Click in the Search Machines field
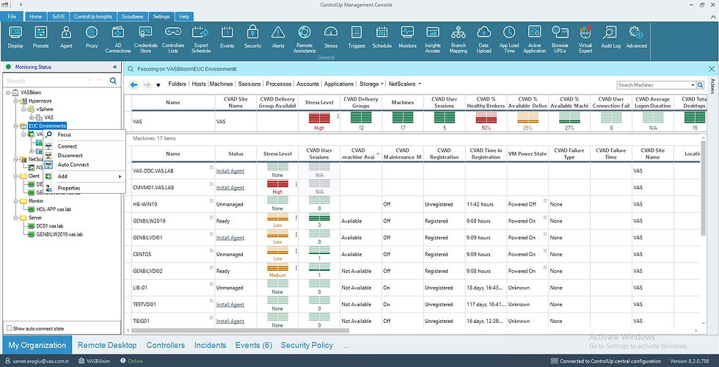The image size is (719, 367). pyautogui.click(x=654, y=85)
